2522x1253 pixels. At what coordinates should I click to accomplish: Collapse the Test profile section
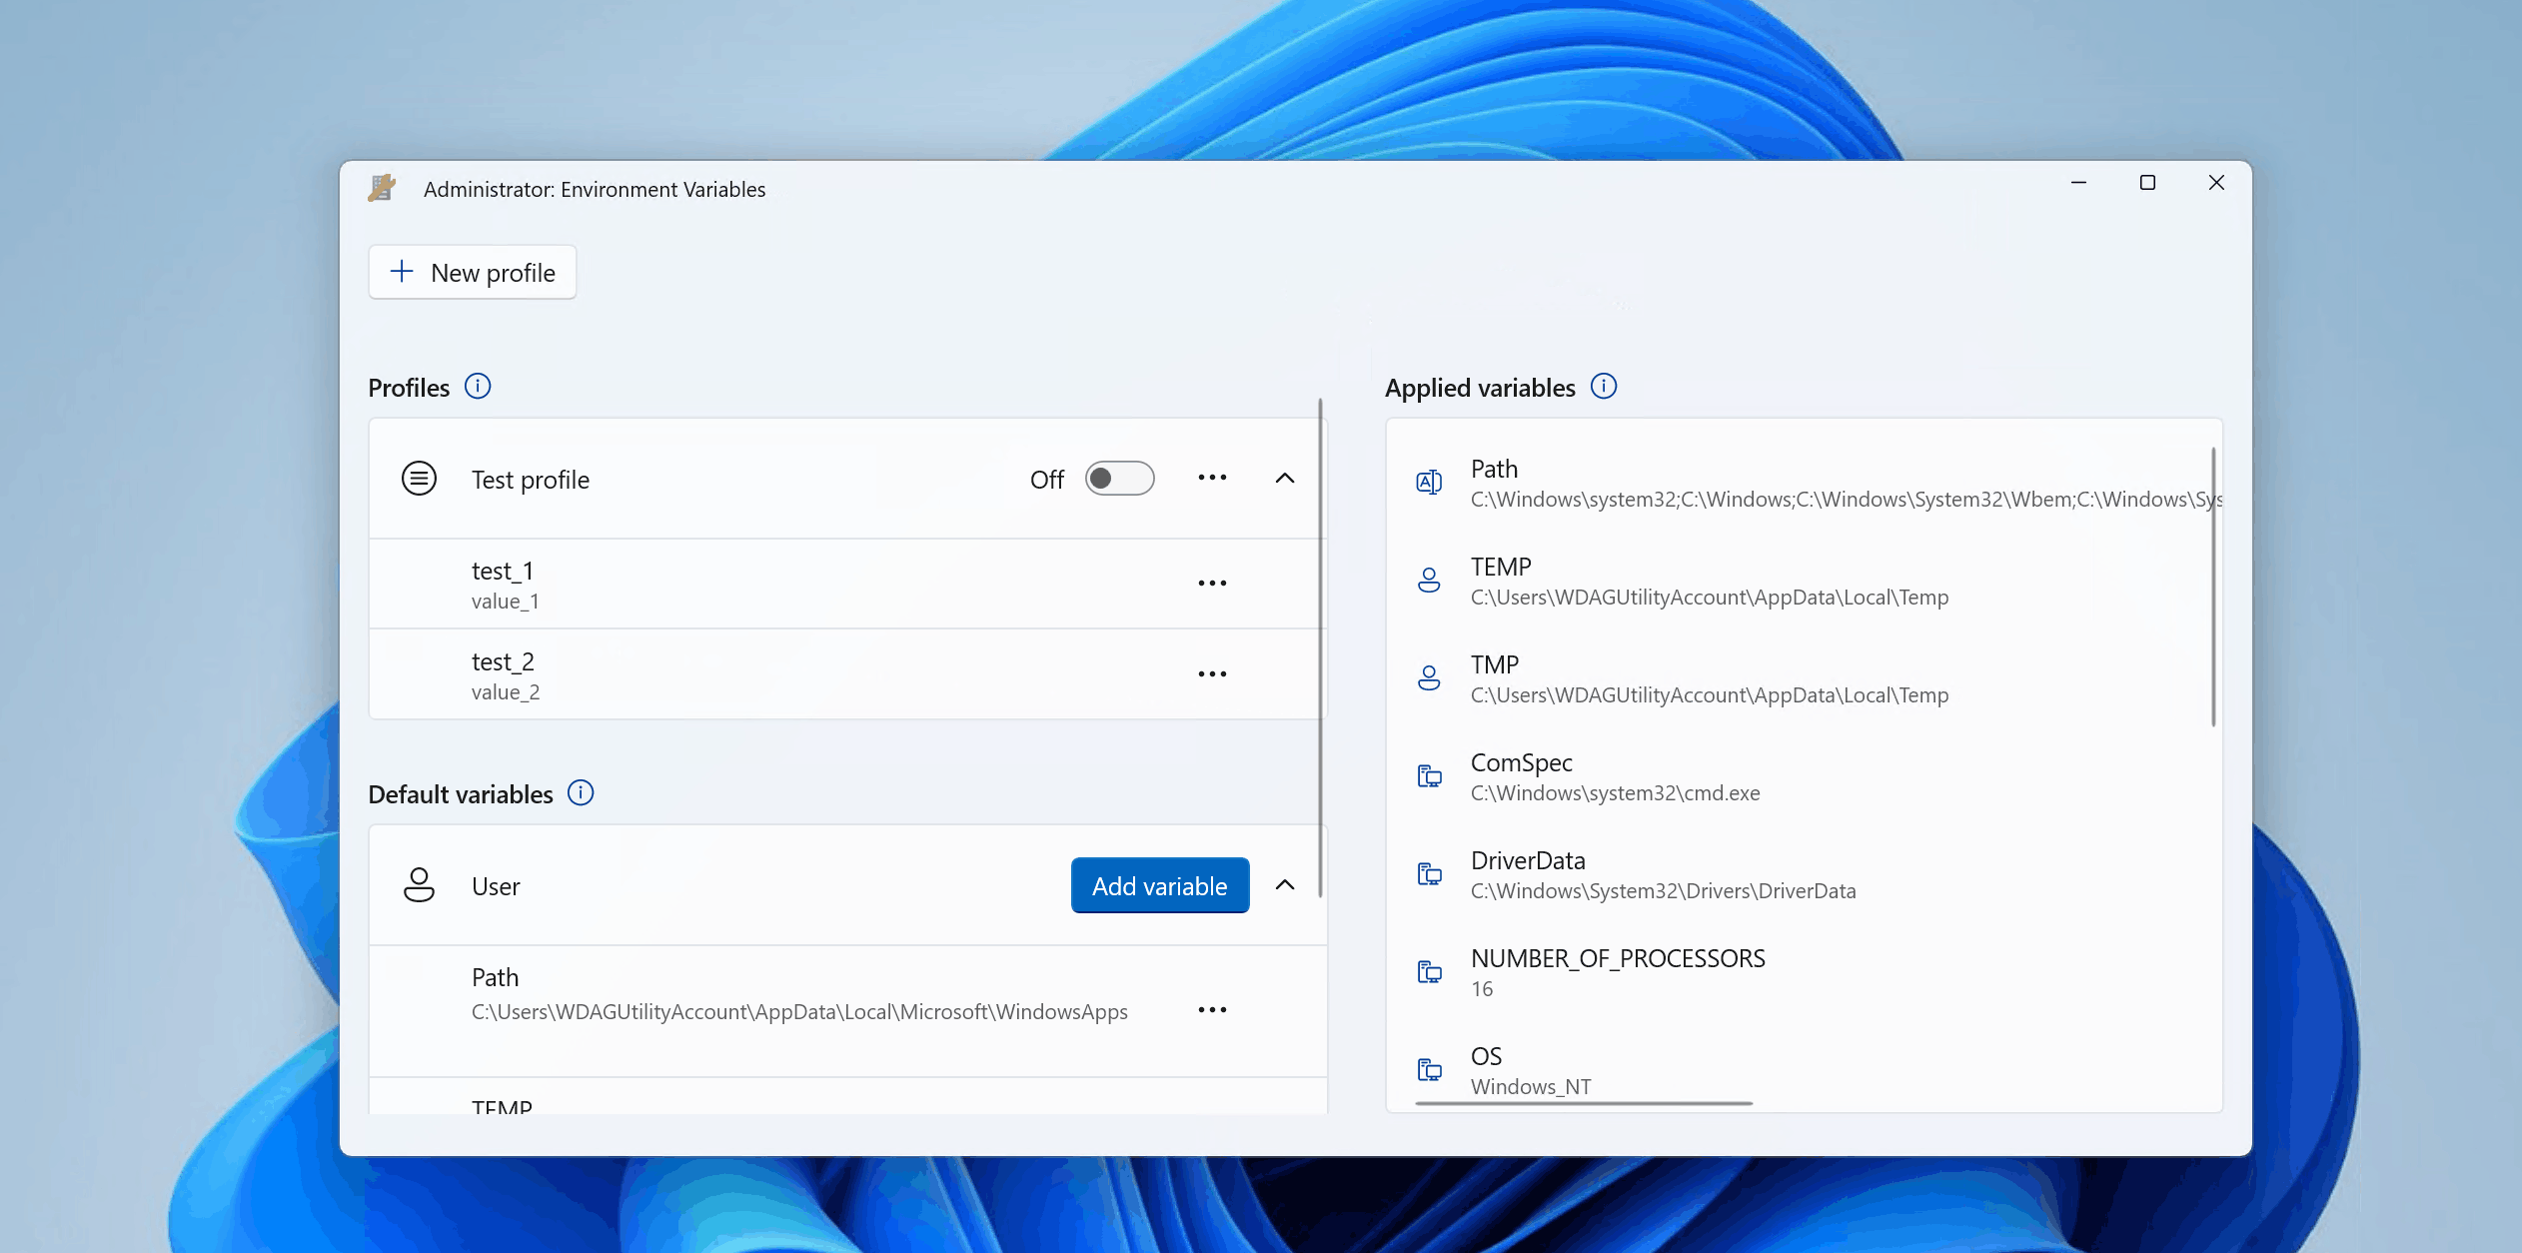pyautogui.click(x=1287, y=478)
